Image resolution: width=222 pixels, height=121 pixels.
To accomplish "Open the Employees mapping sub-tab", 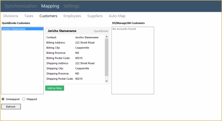I will [x=72, y=16].
